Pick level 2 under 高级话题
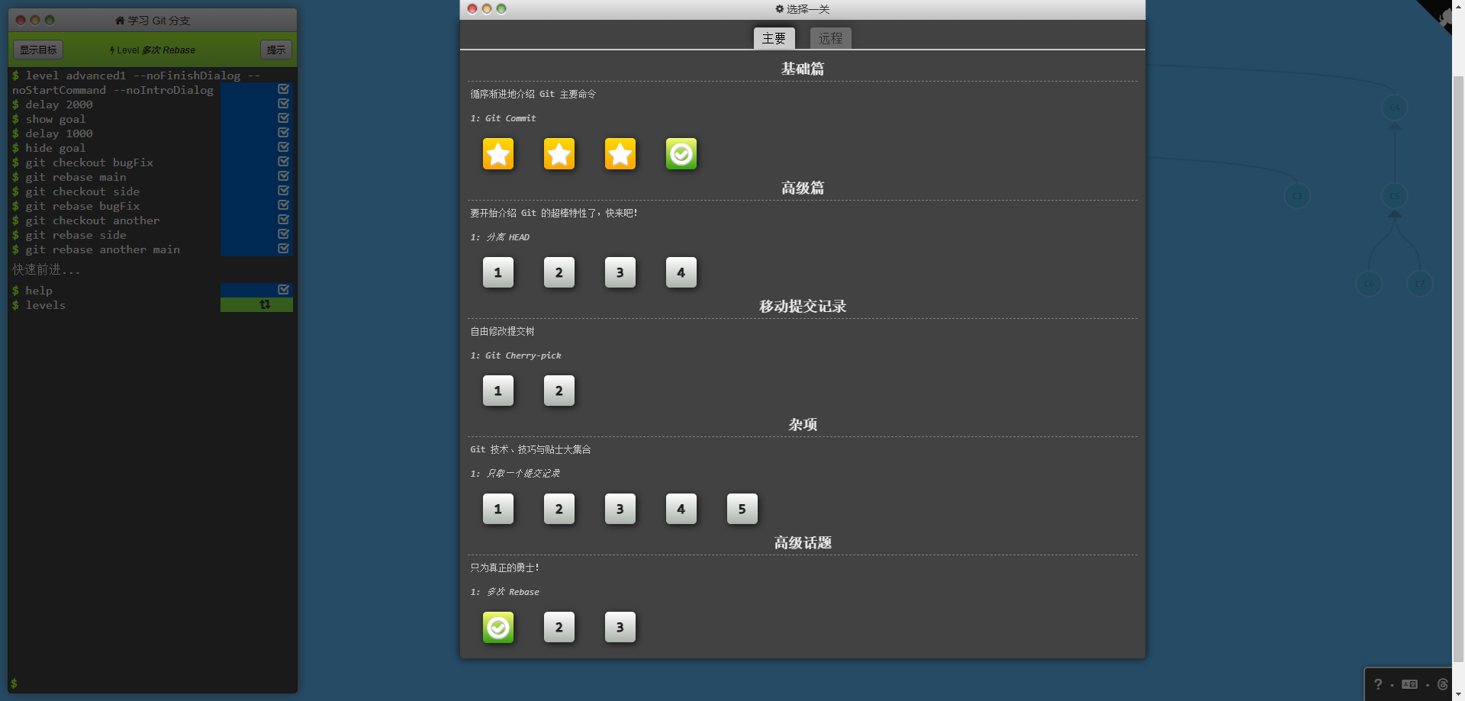Image resolution: width=1465 pixels, height=701 pixels. point(559,627)
